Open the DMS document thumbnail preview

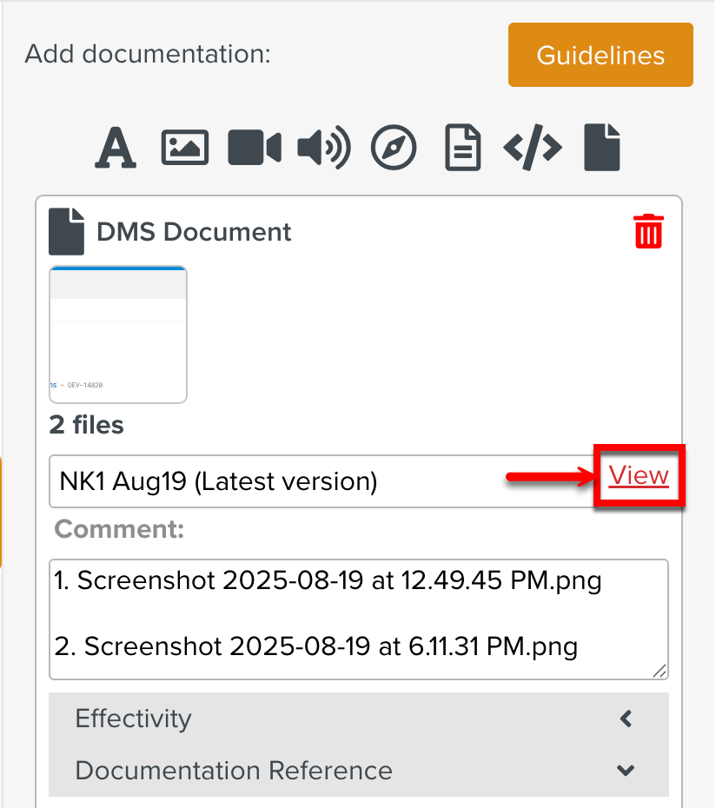point(118,334)
